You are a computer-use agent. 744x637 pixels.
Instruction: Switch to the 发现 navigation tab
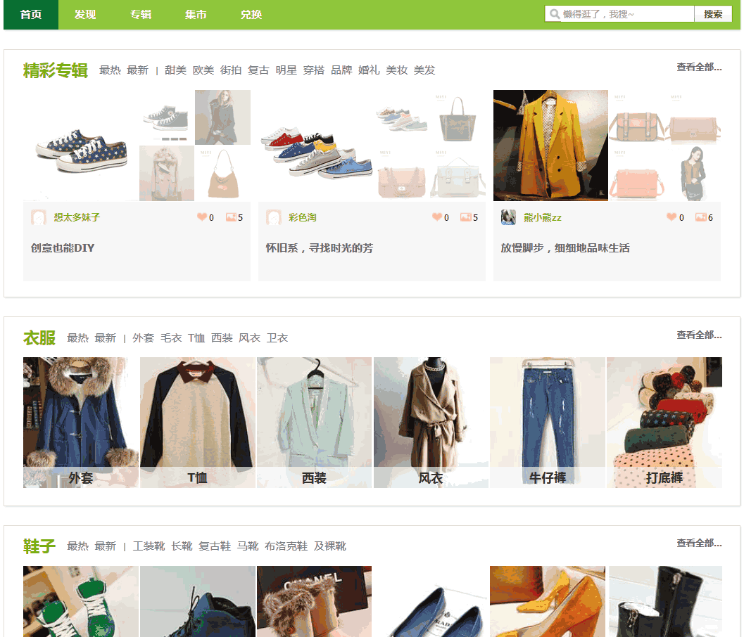click(85, 15)
